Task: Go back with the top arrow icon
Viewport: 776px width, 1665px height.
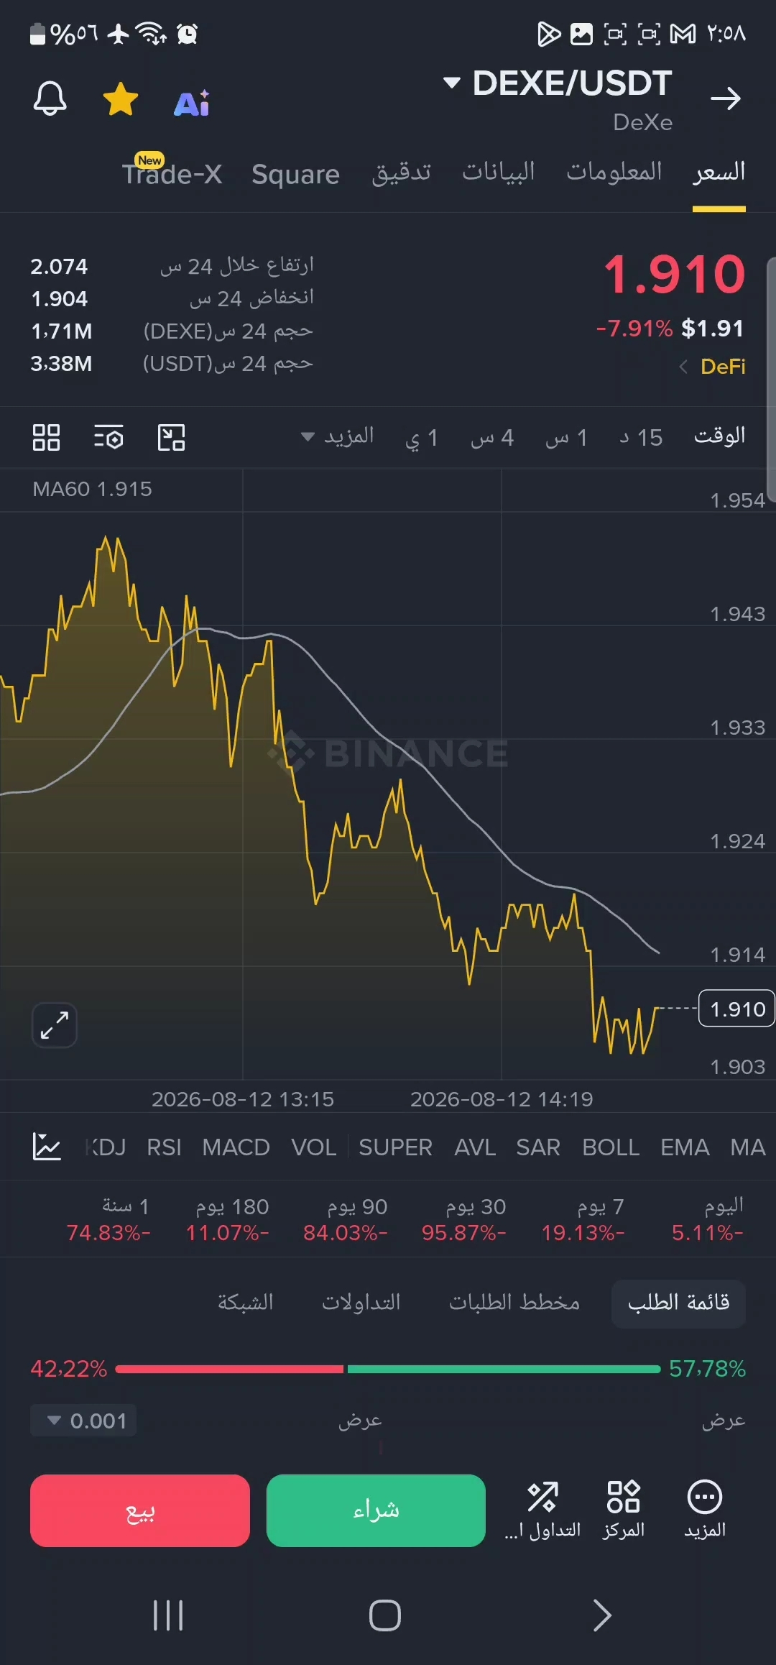Action: (x=725, y=98)
